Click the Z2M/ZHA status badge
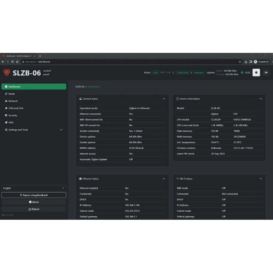This screenshot has height=273, width=273. tap(183, 73)
